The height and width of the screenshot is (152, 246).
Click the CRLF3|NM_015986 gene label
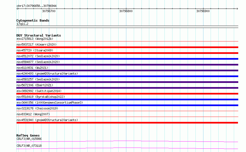pos(29,139)
